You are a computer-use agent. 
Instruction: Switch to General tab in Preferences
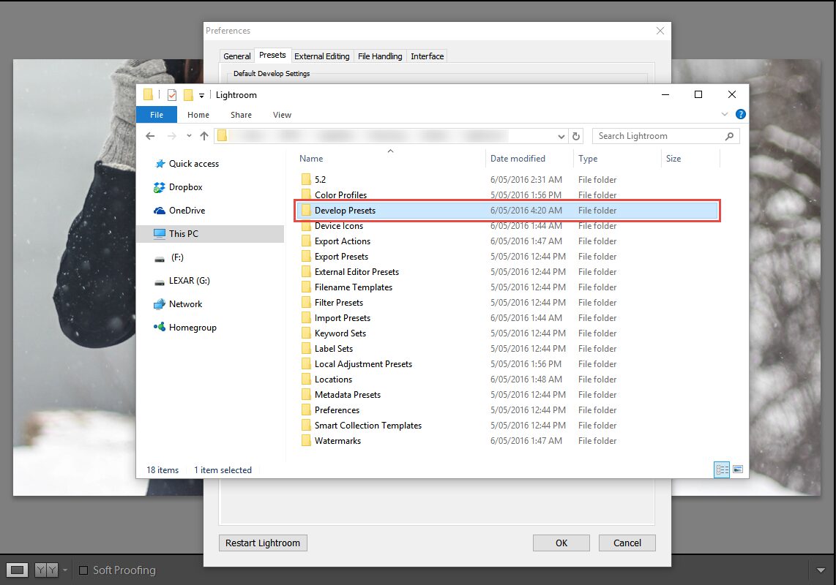point(236,56)
